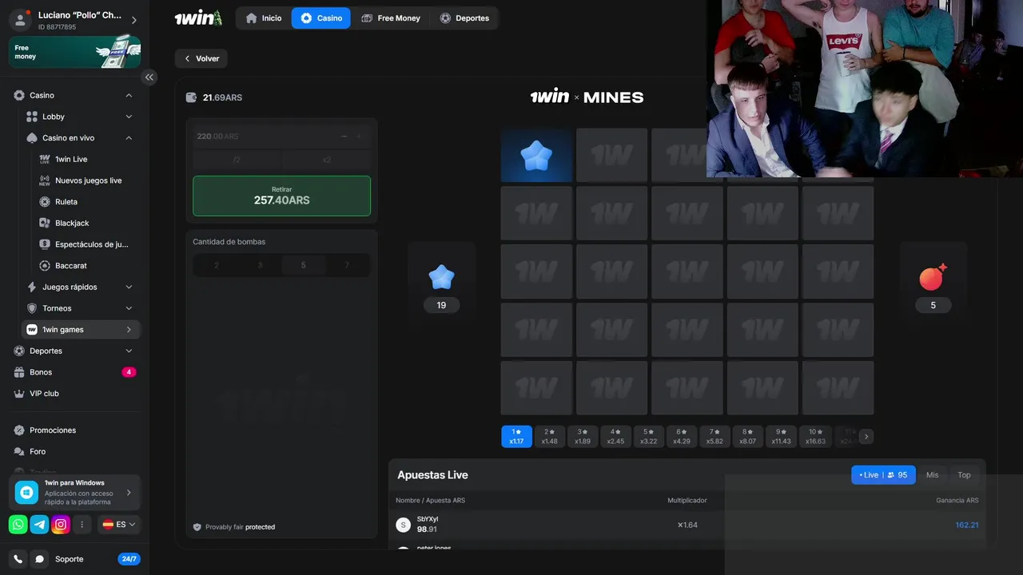Image resolution: width=1023 pixels, height=575 pixels.
Task: Open the Free money promo banner
Action: point(74,52)
